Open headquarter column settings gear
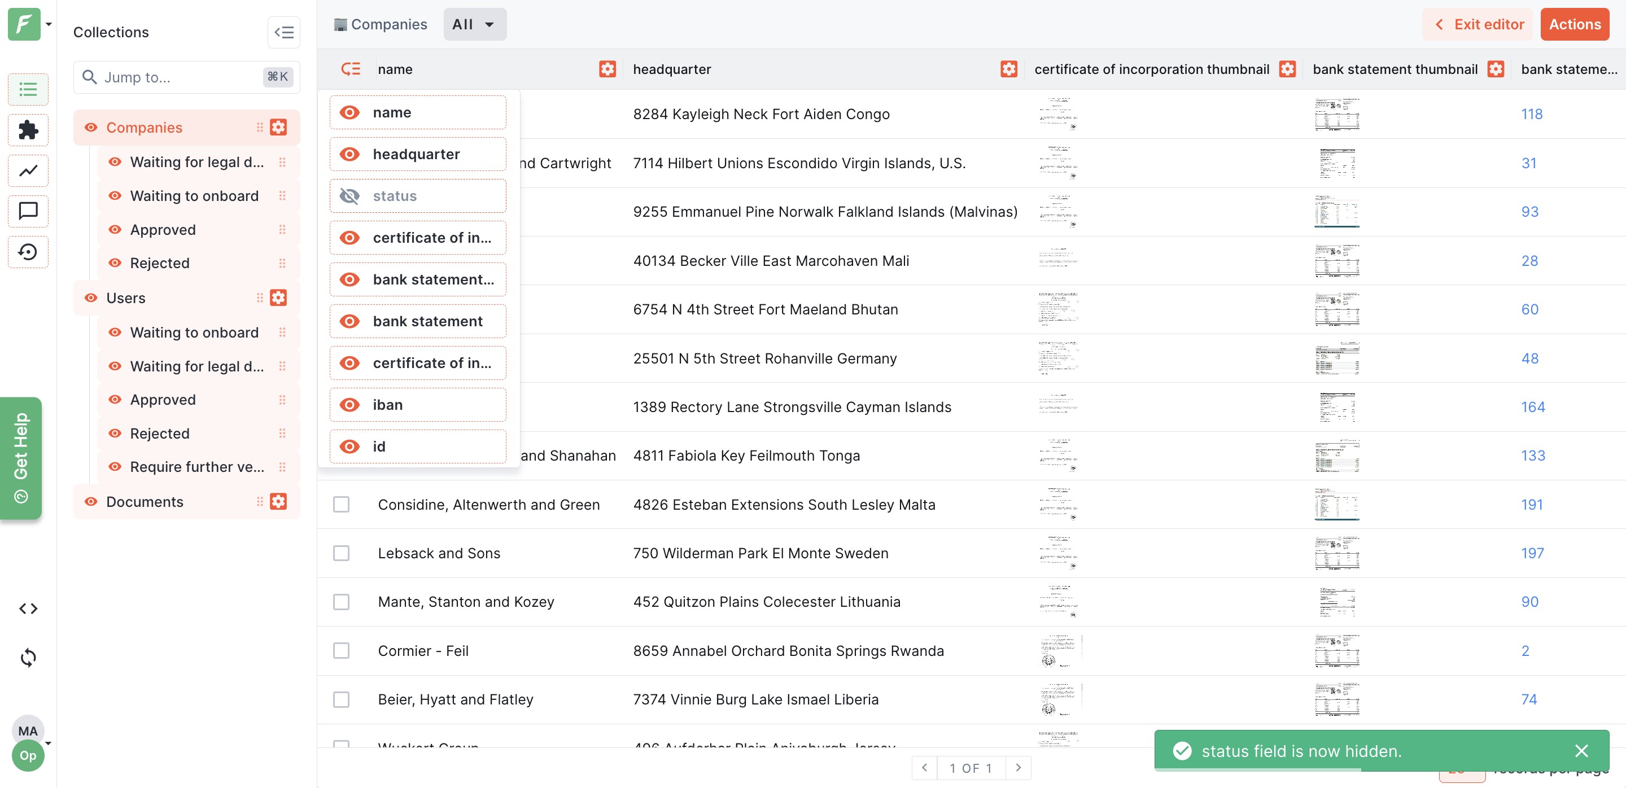This screenshot has width=1626, height=788. (x=1009, y=69)
